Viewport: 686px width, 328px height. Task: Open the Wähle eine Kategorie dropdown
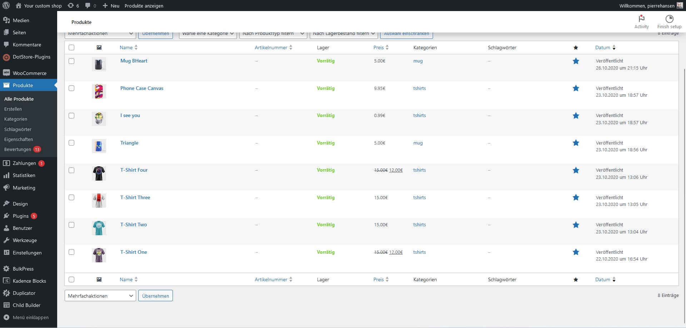coord(207,34)
